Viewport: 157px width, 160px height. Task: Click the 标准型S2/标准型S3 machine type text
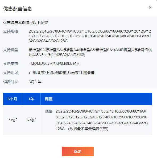[90, 52]
